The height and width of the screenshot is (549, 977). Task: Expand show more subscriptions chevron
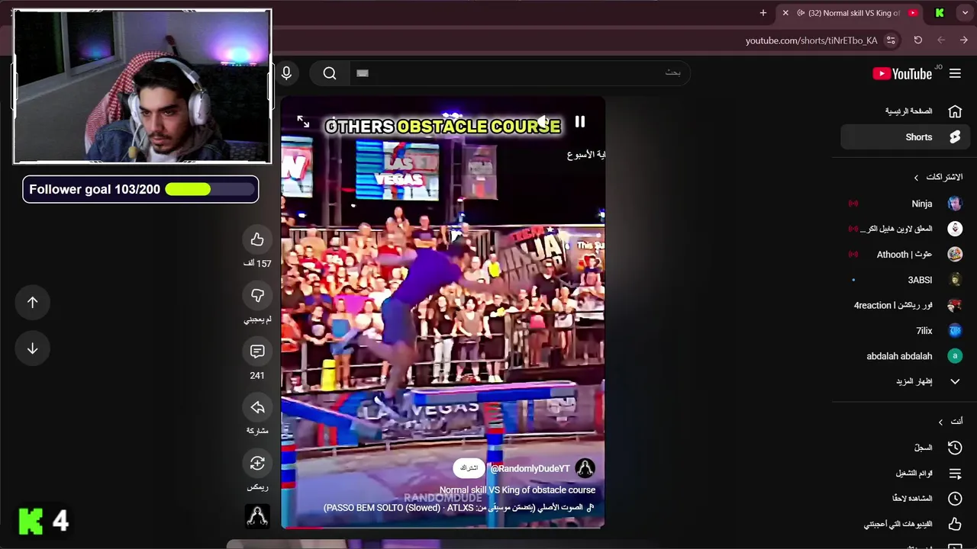click(955, 381)
